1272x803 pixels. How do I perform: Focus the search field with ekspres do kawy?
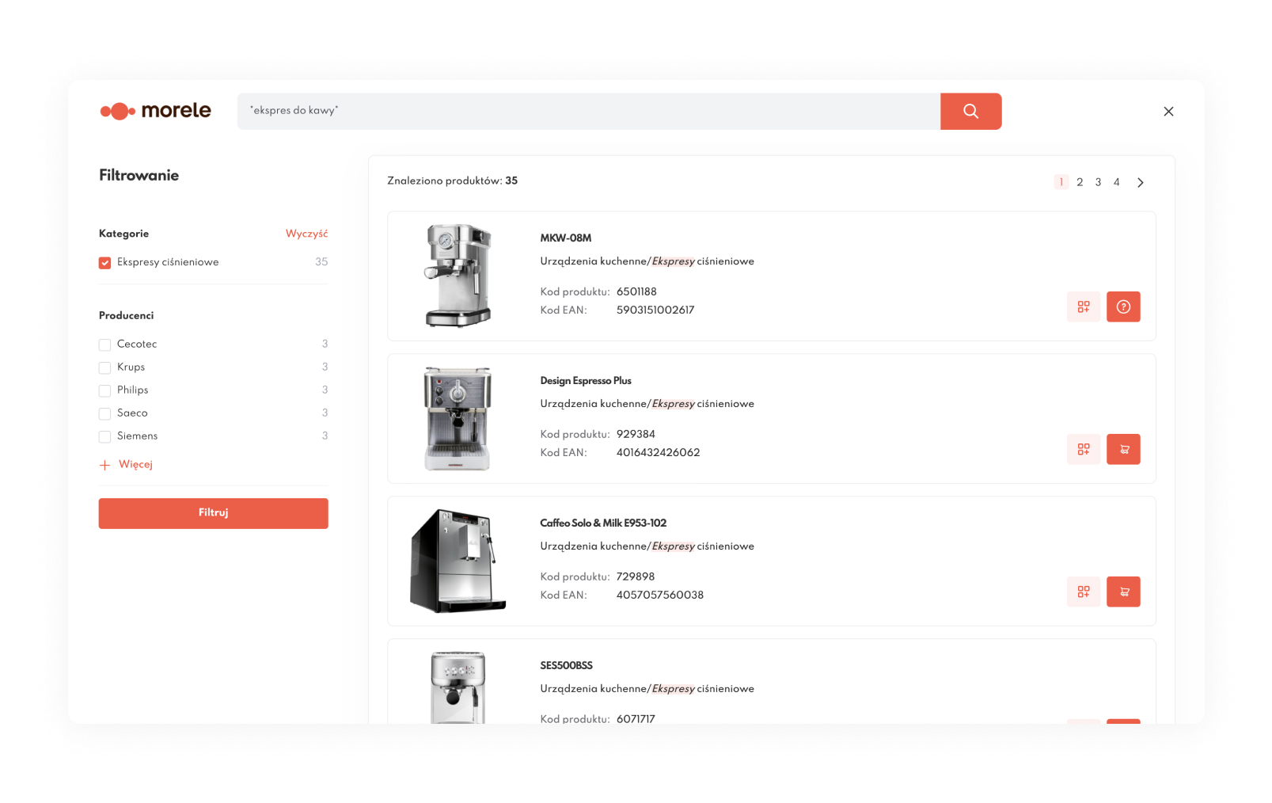[587, 111]
